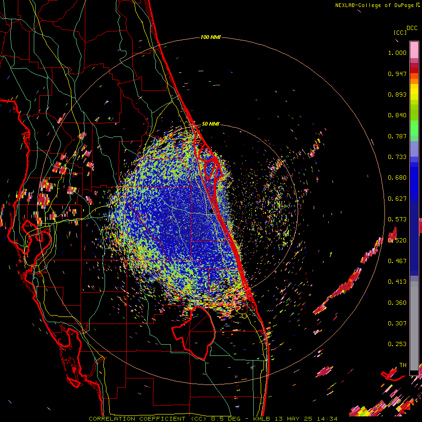Click the TH label at the color bar bottom
The width and height of the screenshot is (422, 422).
tap(403, 365)
